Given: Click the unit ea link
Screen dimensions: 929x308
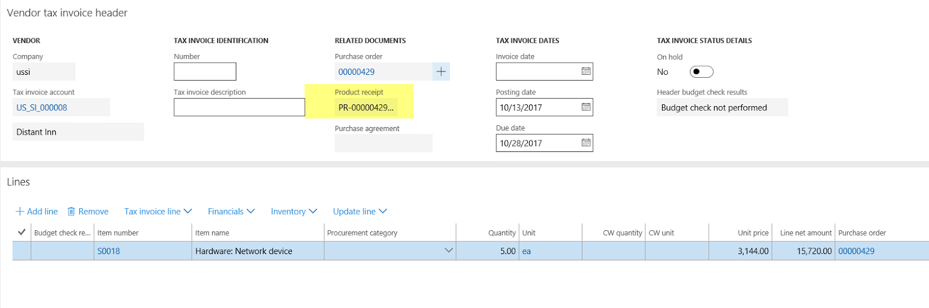Looking at the screenshot, I should pyautogui.click(x=527, y=251).
